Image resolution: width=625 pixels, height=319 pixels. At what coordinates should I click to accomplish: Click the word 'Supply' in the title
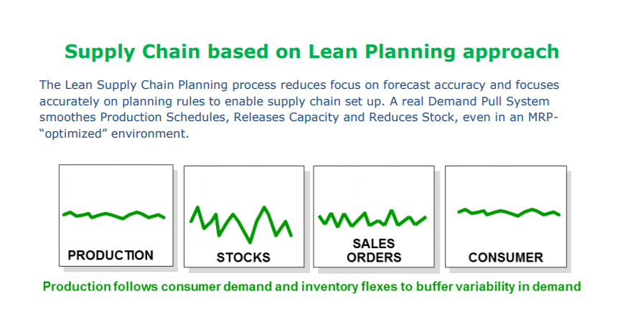click(x=100, y=52)
